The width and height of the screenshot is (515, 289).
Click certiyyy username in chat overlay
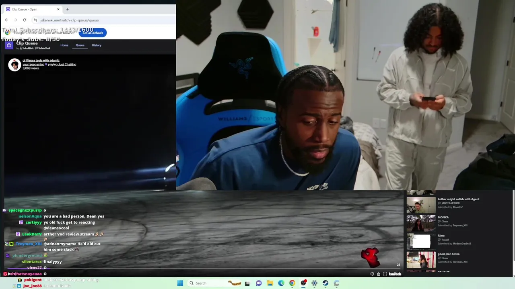[x=33, y=222]
